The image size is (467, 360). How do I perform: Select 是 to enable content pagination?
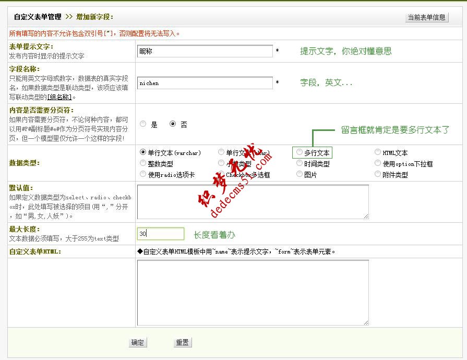(x=142, y=124)
